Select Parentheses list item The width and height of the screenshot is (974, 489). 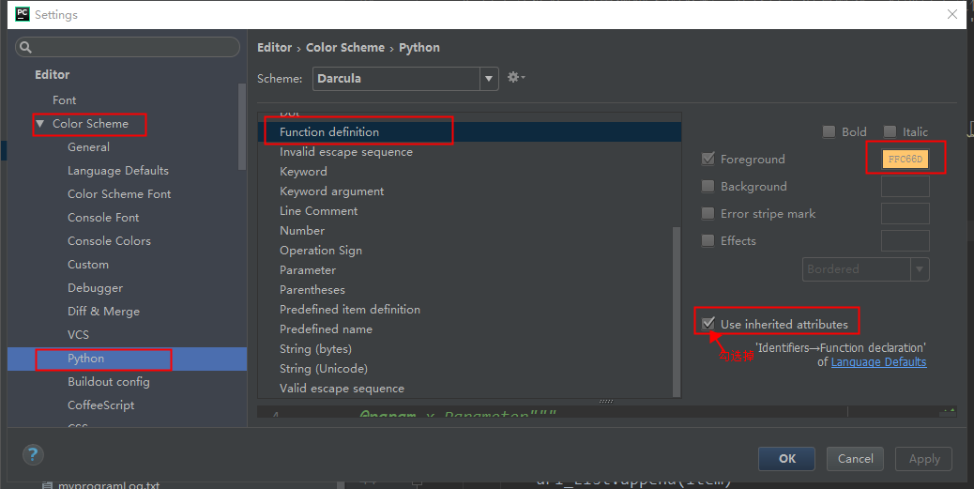(469, 289)
